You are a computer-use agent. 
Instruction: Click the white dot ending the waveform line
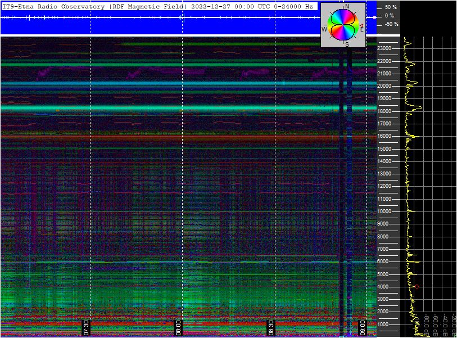pos(375,17)
